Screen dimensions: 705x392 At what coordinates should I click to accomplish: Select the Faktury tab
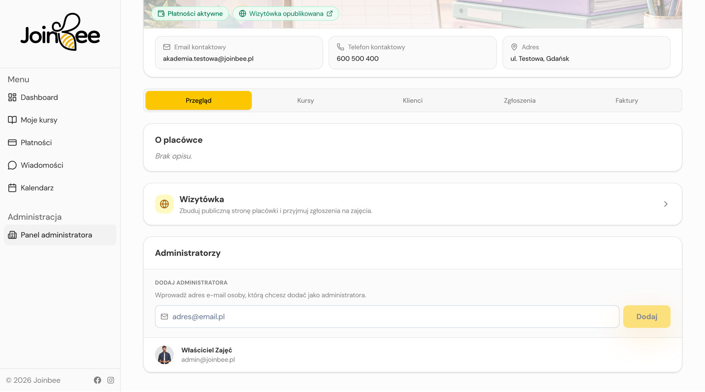tap(627, 100)
